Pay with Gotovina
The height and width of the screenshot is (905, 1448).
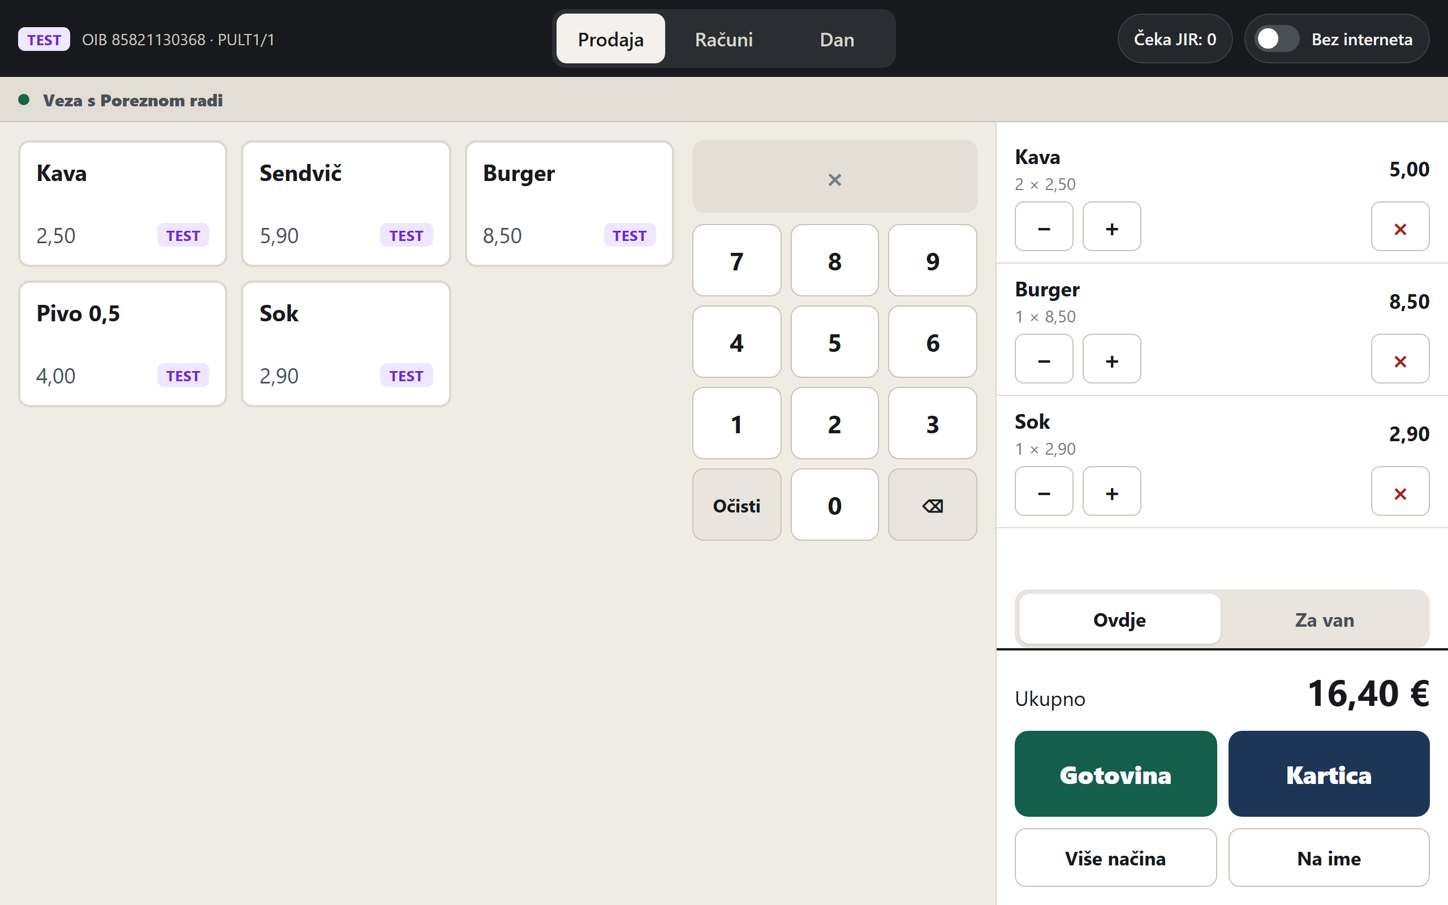1115,773
